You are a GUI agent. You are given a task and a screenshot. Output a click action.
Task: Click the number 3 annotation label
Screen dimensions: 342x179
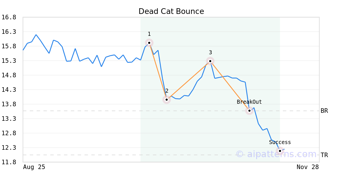(x=210, y=53)
